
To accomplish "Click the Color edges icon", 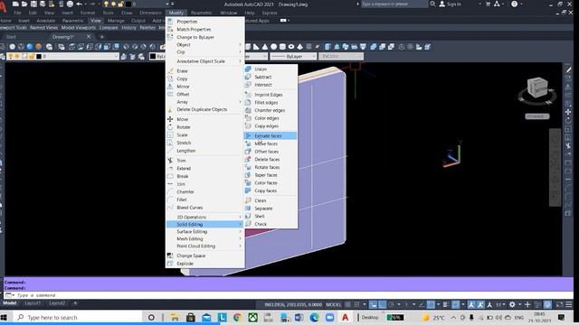I will (248, 118).
